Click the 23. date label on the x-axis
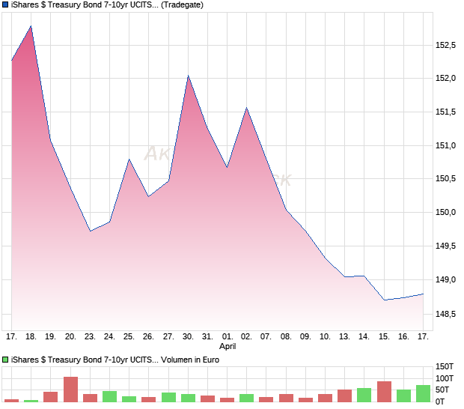The image size is (464, 409). (90, 337)
